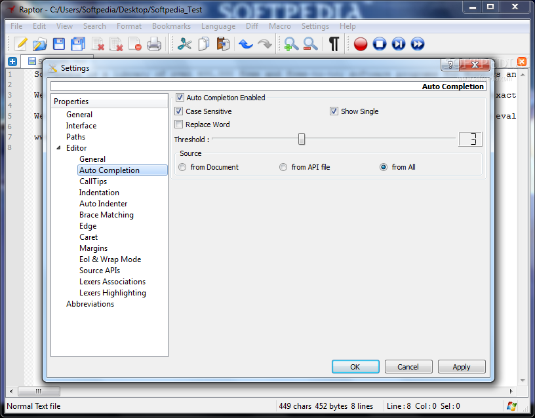Click the status bar Windows flag icon

click(x=511, y=406)
